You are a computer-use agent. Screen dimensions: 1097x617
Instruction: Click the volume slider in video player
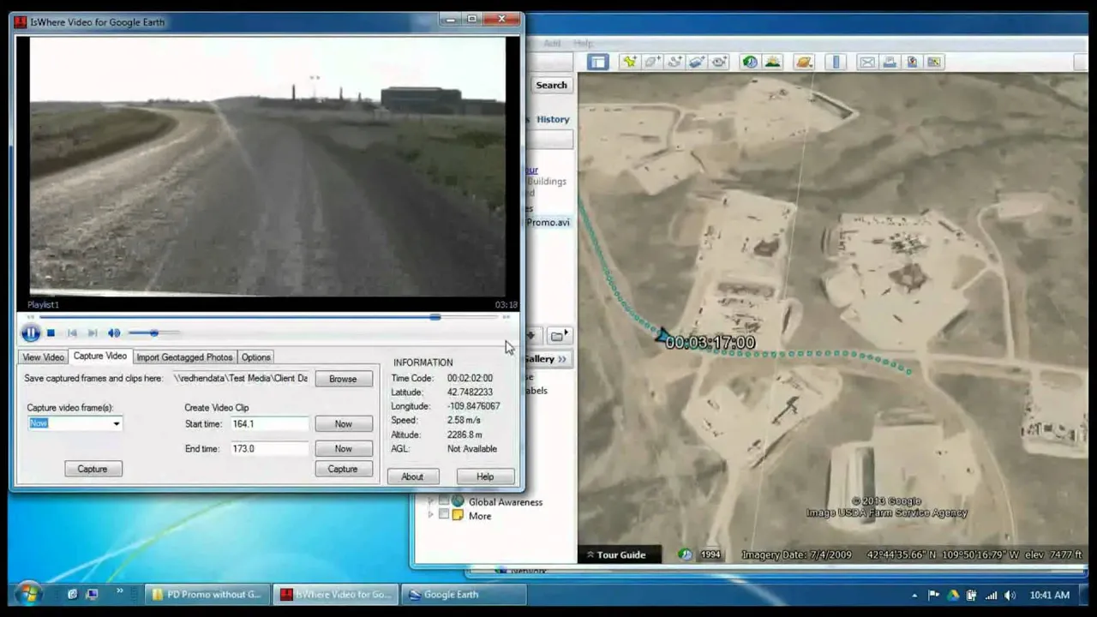coord(154,332)
